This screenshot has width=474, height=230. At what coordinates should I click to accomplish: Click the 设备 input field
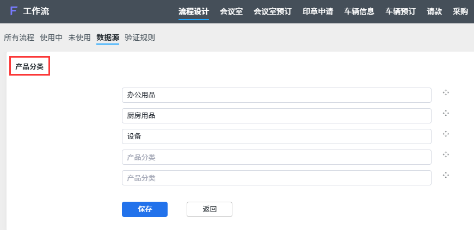tap(276, 136)
